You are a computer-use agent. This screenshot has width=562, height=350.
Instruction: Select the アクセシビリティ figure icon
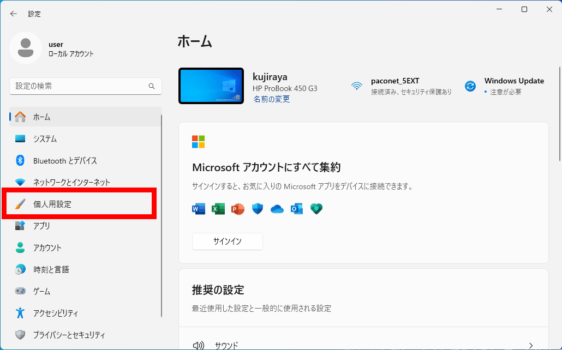pyautogui.click(x=20, y=313)
